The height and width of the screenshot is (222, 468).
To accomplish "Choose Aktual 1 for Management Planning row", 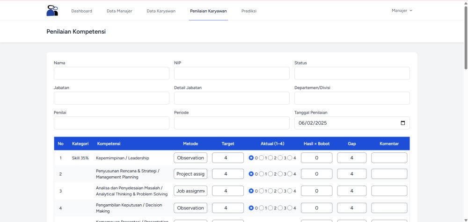I will pyautogui.click(x=261, y=174).
